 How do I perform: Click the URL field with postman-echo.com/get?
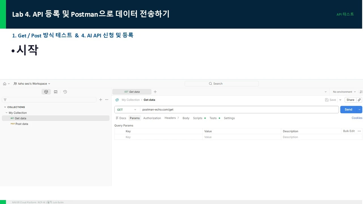tap(239, 110)
